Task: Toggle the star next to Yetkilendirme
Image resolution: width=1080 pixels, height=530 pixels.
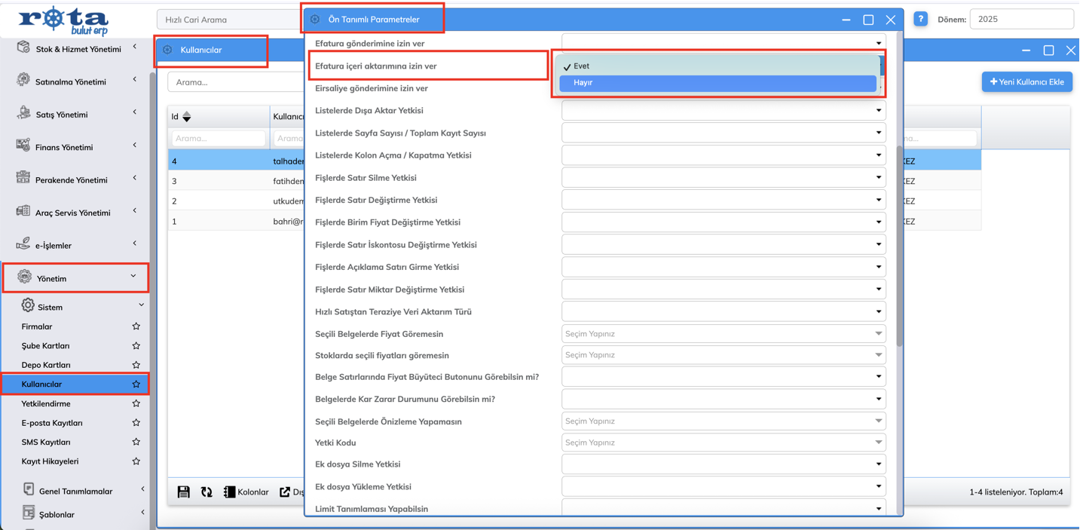Action: pos(136,404)
